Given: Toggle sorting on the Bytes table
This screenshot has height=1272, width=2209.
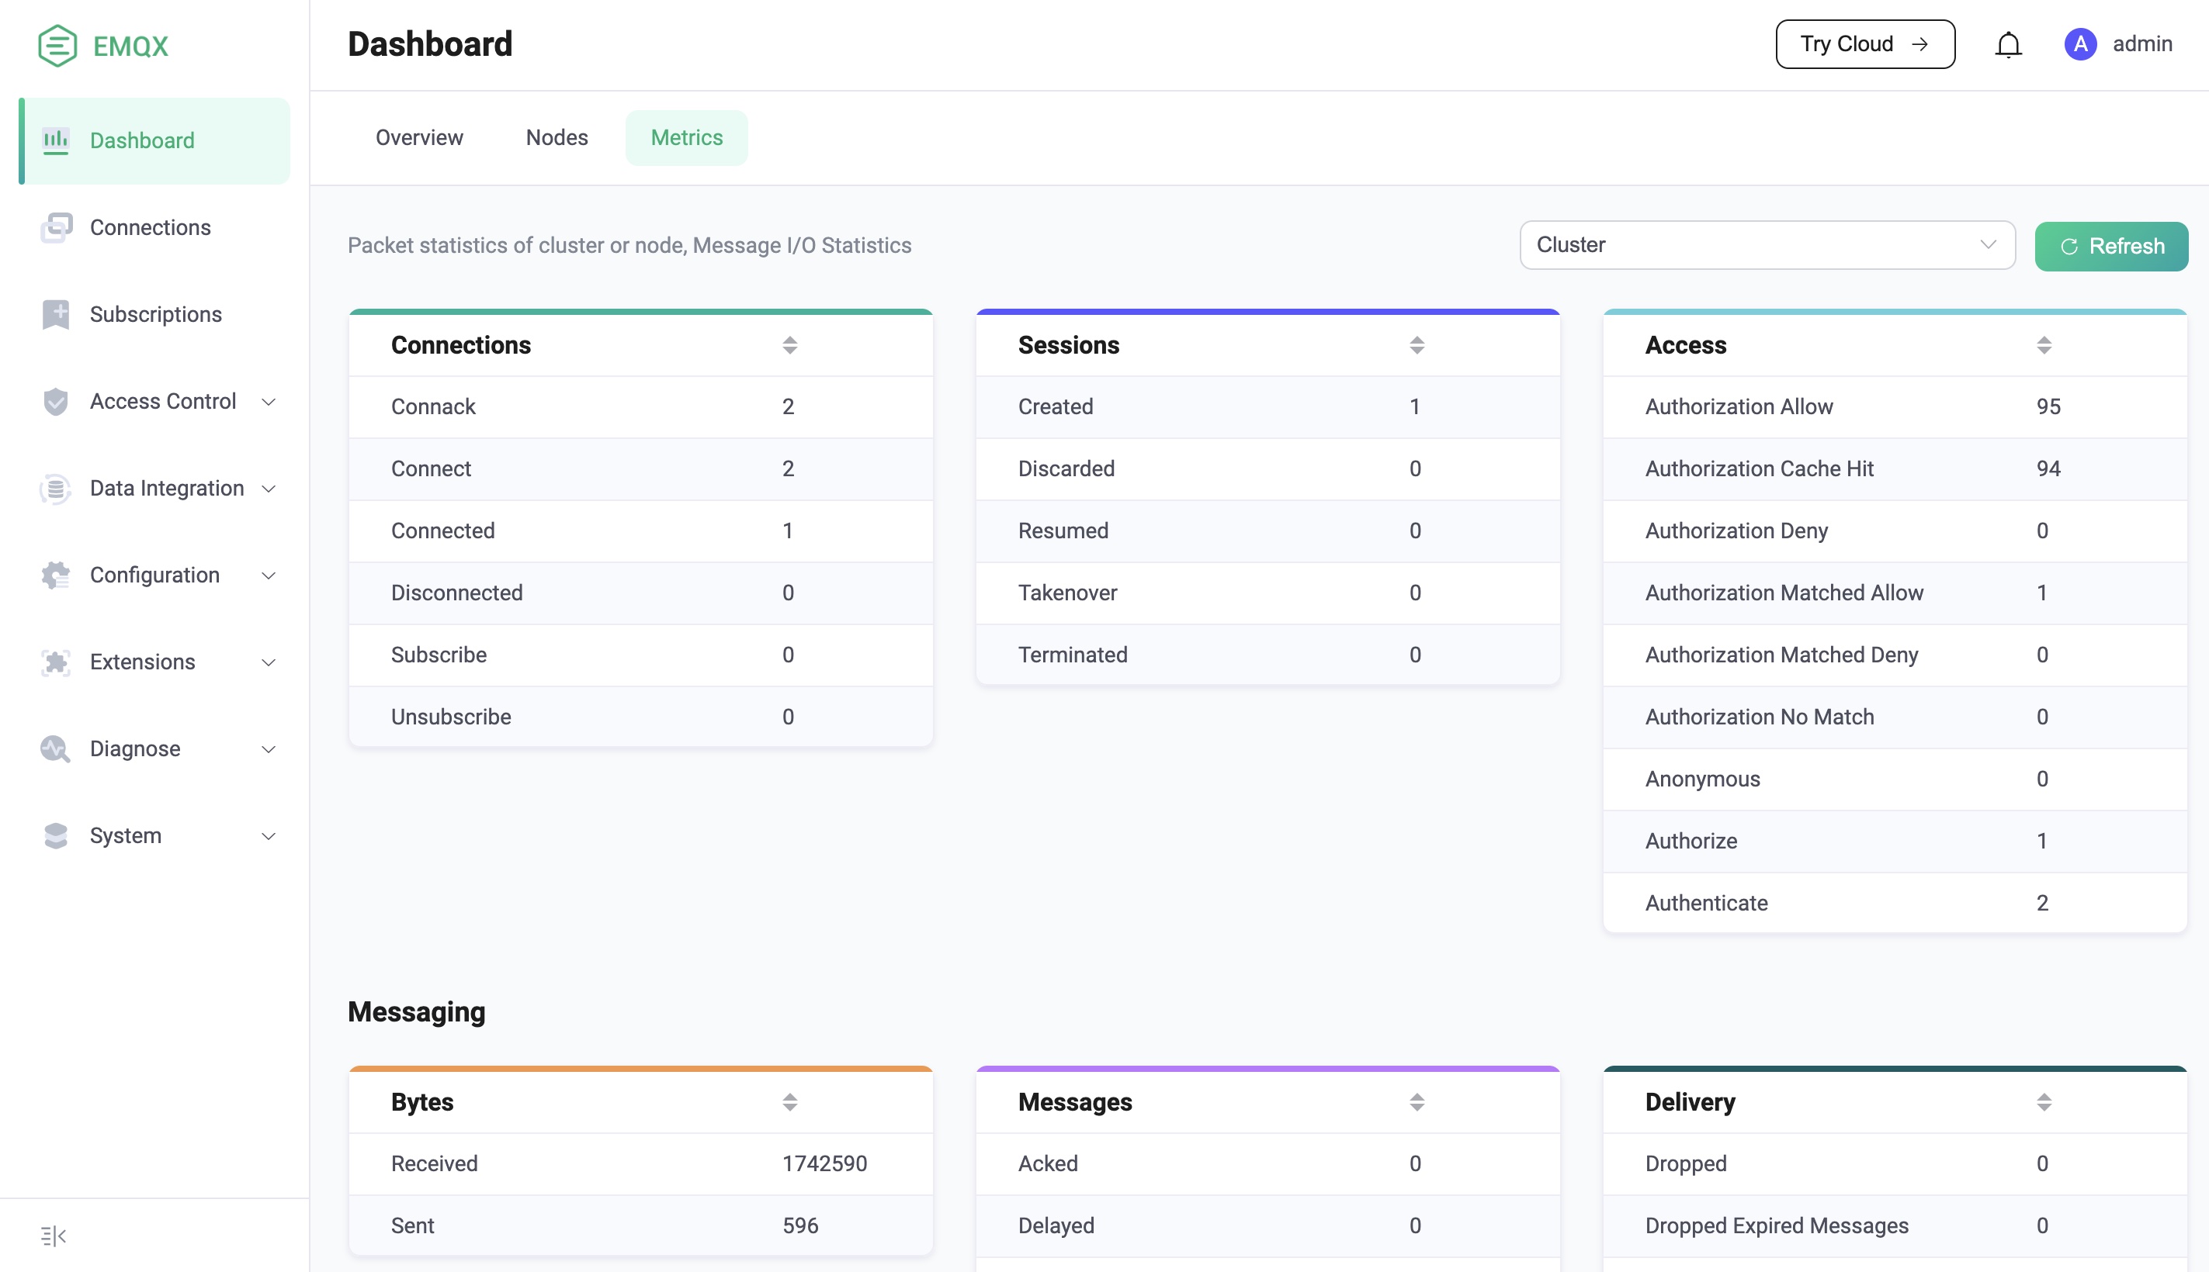Looking at the screenshot, I should pyautogui.click(x=789, y=1101).
